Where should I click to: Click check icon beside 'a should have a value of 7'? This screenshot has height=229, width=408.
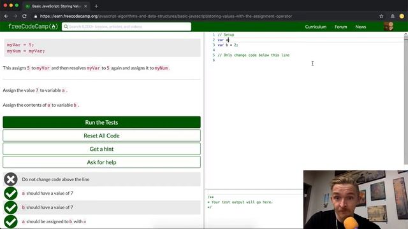[x=11, y=193]
